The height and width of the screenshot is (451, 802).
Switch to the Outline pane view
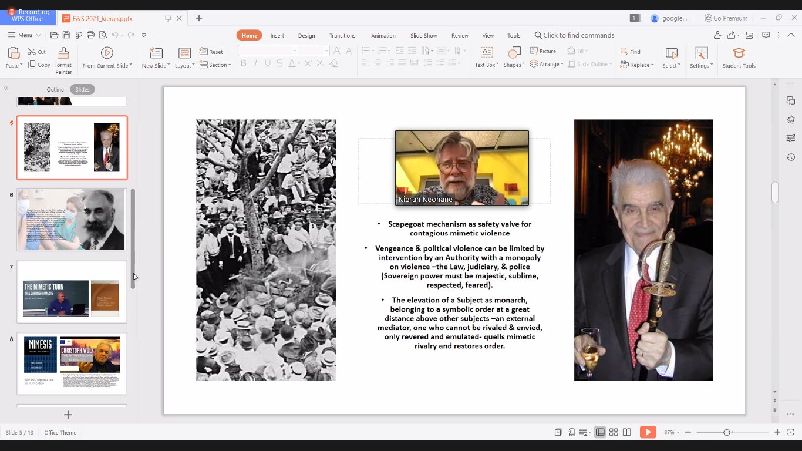(55, 90)
